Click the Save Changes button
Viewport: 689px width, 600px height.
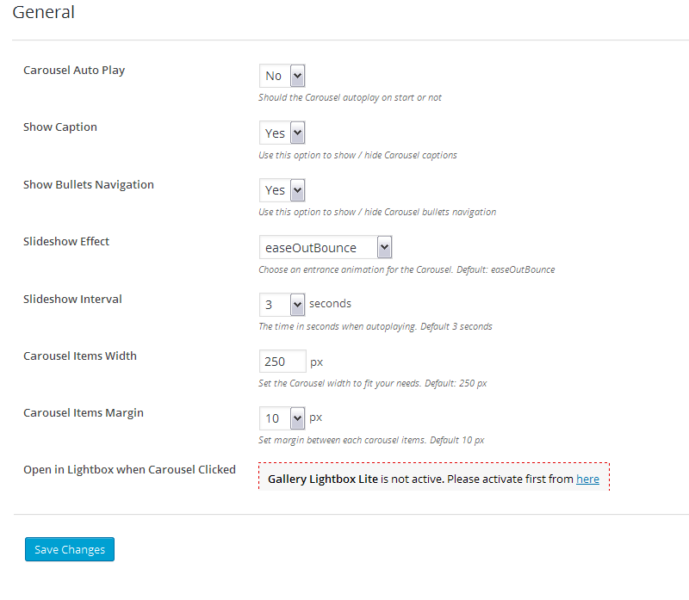tap(70, 549)
